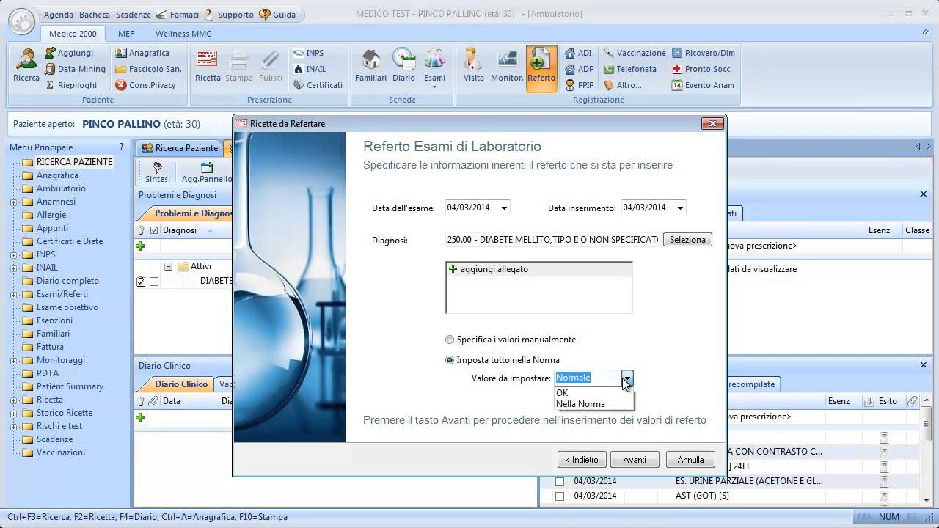Viewport: 939px width, 528px height.
Task: Open the Esami button dropdown arrow
Action: (434, 87)
